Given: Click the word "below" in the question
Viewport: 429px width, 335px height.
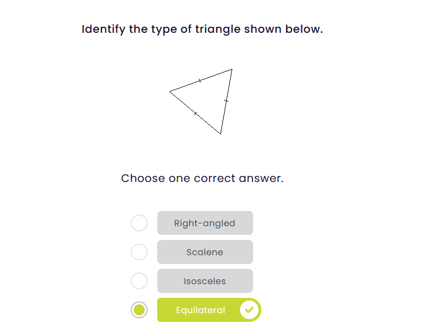Looking at the screenshot, I should tap(304, 30).
